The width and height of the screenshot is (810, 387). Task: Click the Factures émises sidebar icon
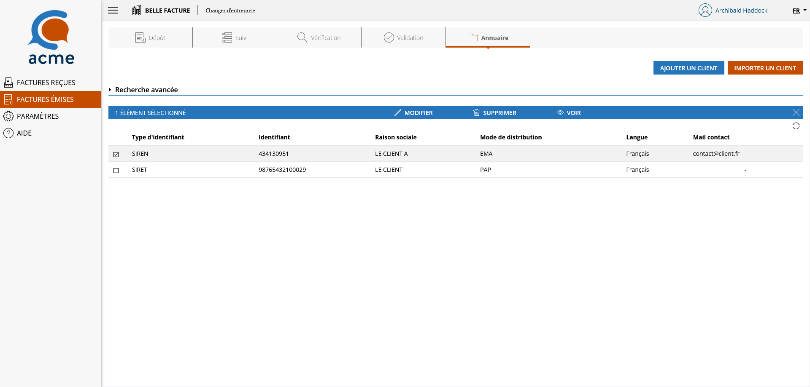(8, 99)
